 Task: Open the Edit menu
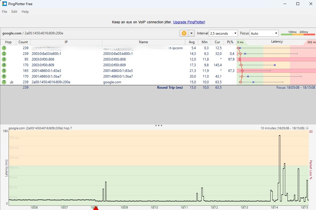click(x=14, y=12)
